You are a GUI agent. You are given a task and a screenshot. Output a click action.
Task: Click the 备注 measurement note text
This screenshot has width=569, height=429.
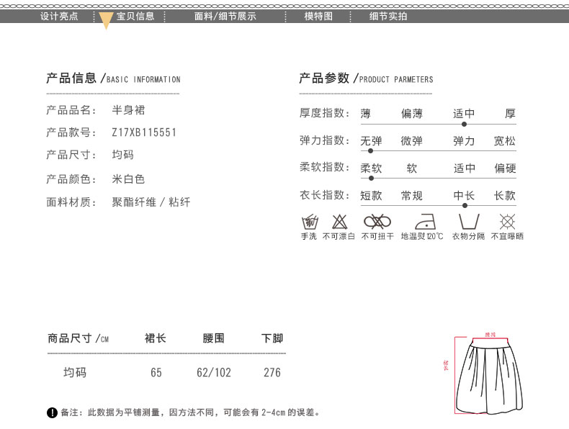pos(191,412)
